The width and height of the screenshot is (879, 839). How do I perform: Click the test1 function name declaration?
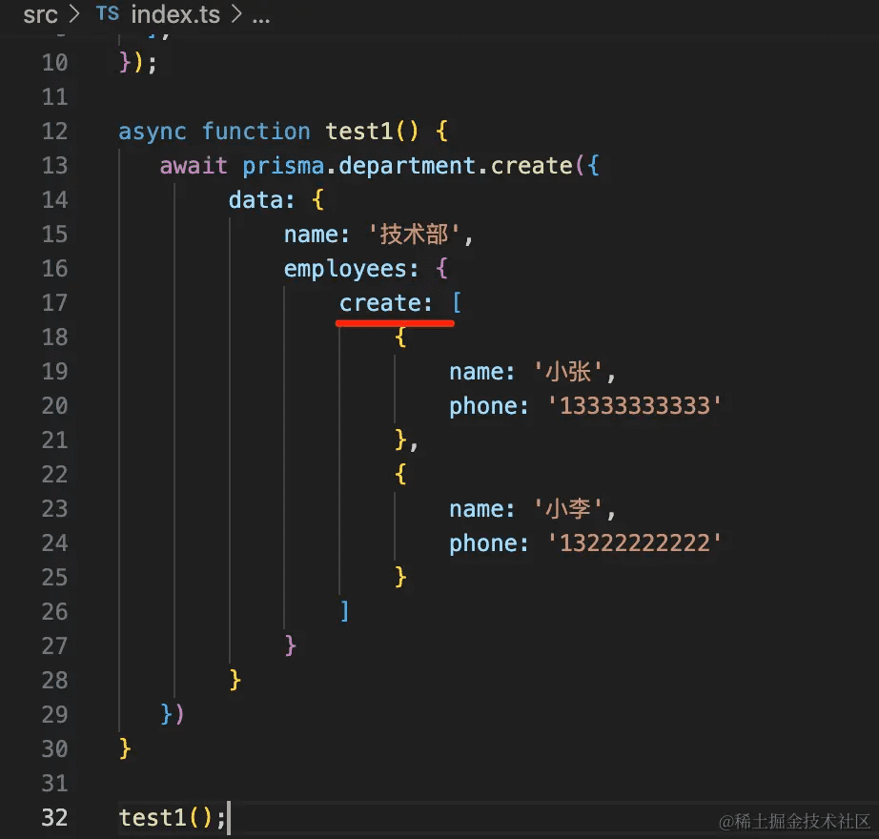(358, 132)
